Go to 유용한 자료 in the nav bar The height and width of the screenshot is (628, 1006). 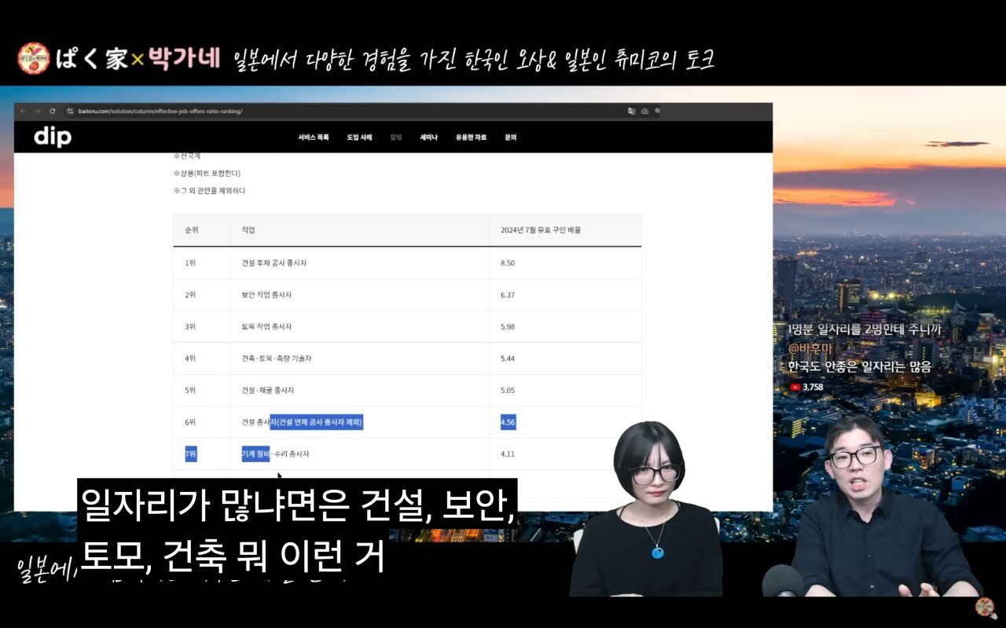point(471,138)
